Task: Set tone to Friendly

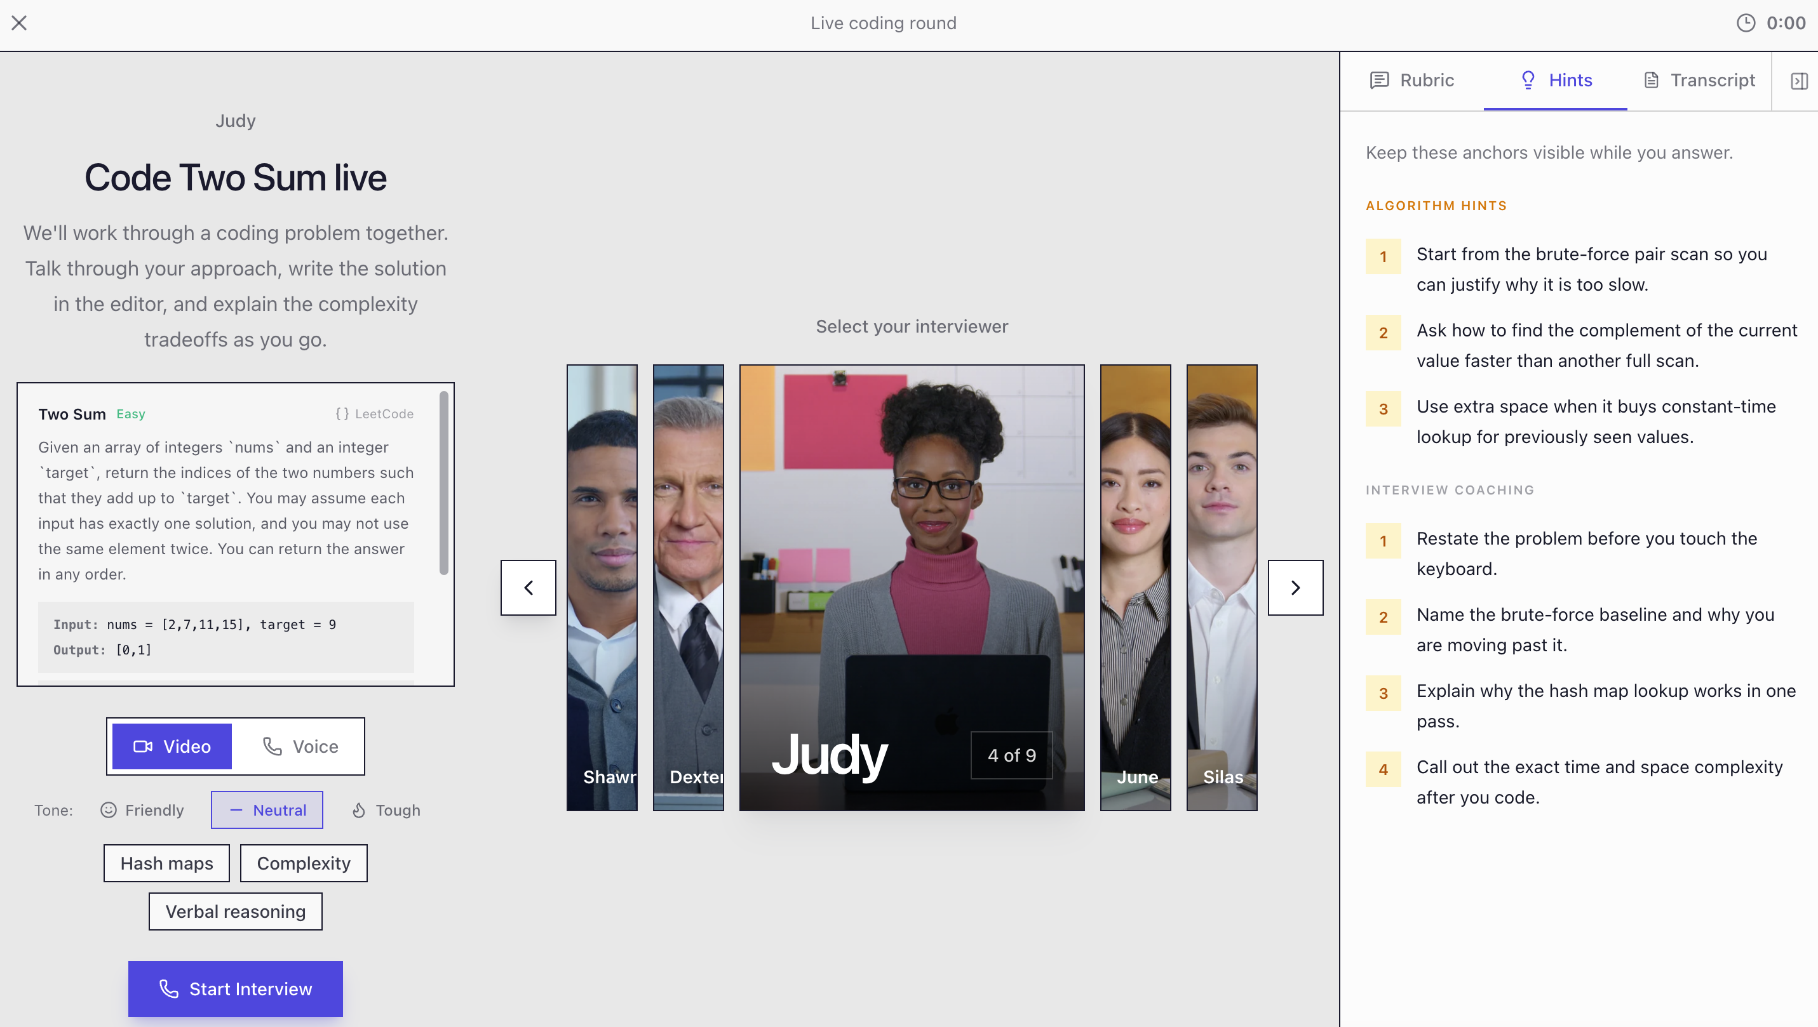Action: (x=142, y=810)
